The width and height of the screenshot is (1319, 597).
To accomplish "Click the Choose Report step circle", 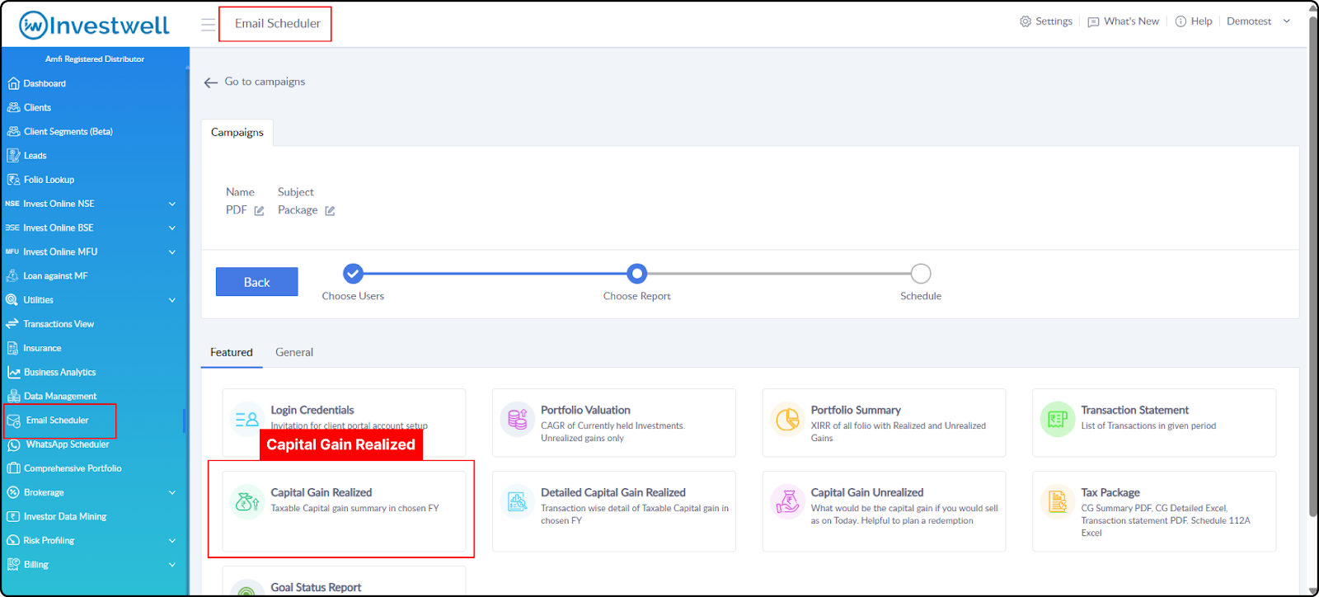I will tap(636, 273).
